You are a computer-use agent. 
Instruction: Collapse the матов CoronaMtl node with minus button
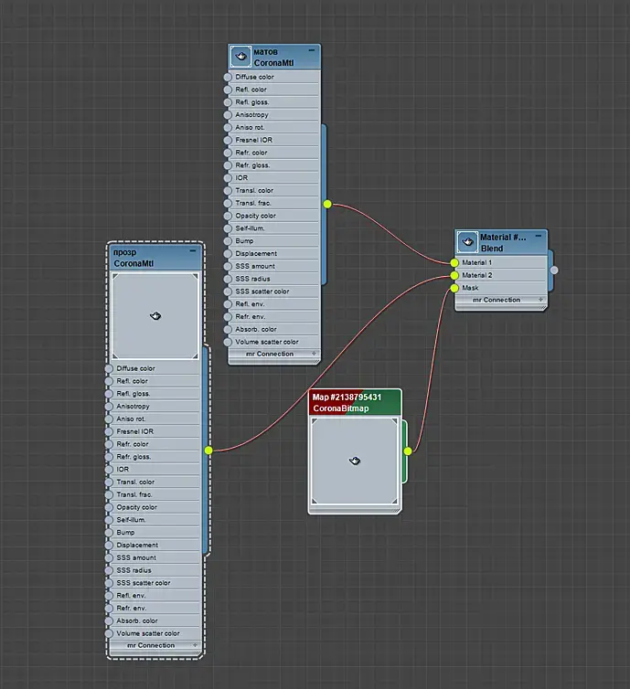(x=312, y=50)
